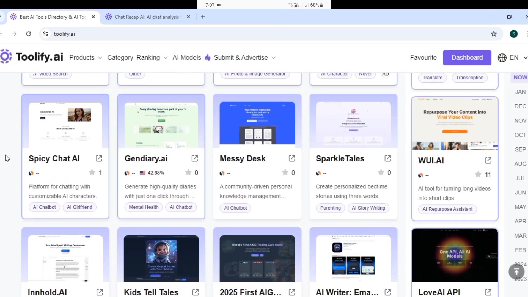Select the Transcription tag
This screenshot has height=297, width=528.
(x=469, y=78)
